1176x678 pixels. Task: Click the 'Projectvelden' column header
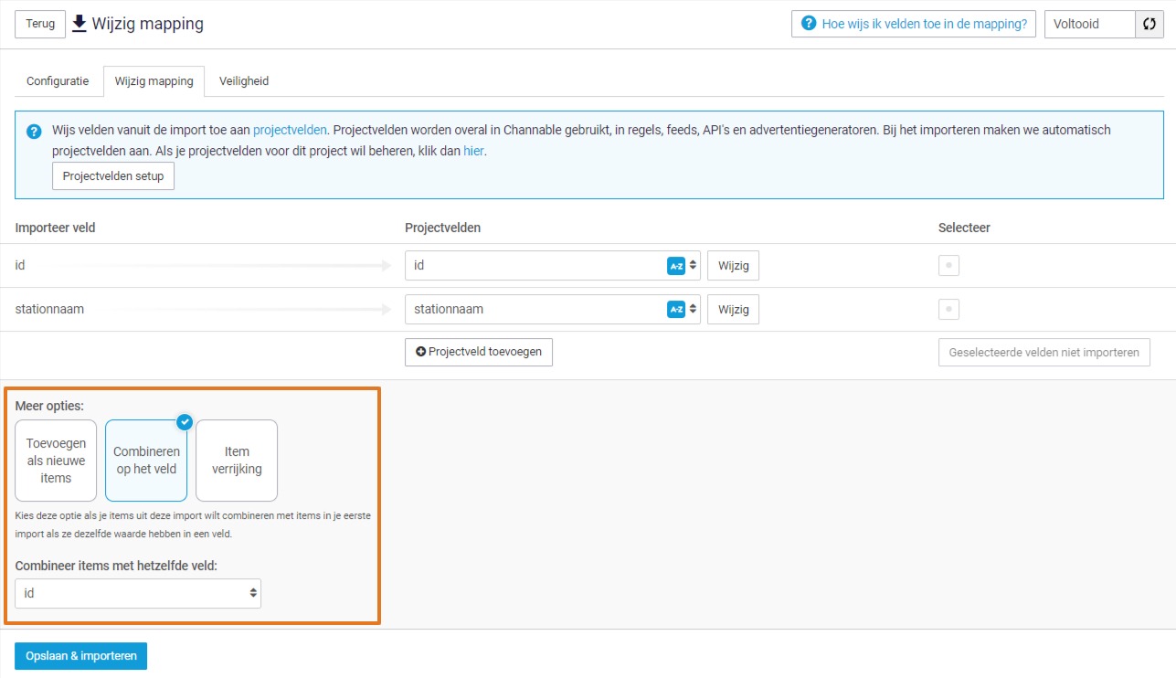(x=442, y=228)
